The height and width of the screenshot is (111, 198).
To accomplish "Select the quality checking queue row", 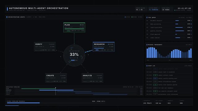I will coord(169,31).
